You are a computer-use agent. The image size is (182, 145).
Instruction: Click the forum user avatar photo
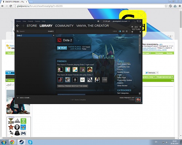pyautogui.click(x=18, y=102)
